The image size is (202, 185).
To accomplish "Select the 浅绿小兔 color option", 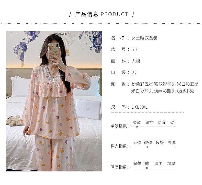I will coord(185,91).
